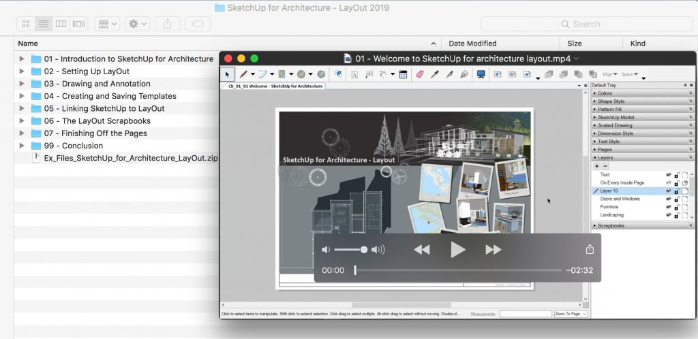The height and width of the screenshot is (339, 698).
Task: Select the Text box tool
Action: pyautogui.click(x=354, y=74)
